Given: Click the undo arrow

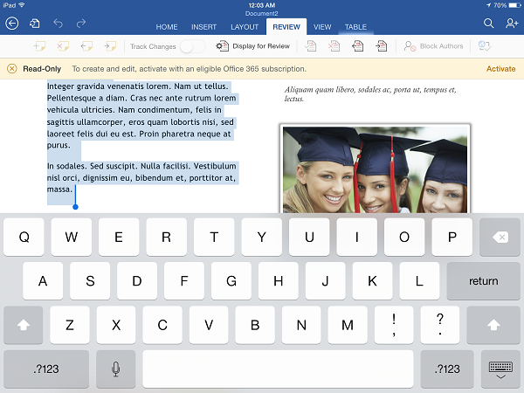Looking at the screenshot, I should 59,24.
